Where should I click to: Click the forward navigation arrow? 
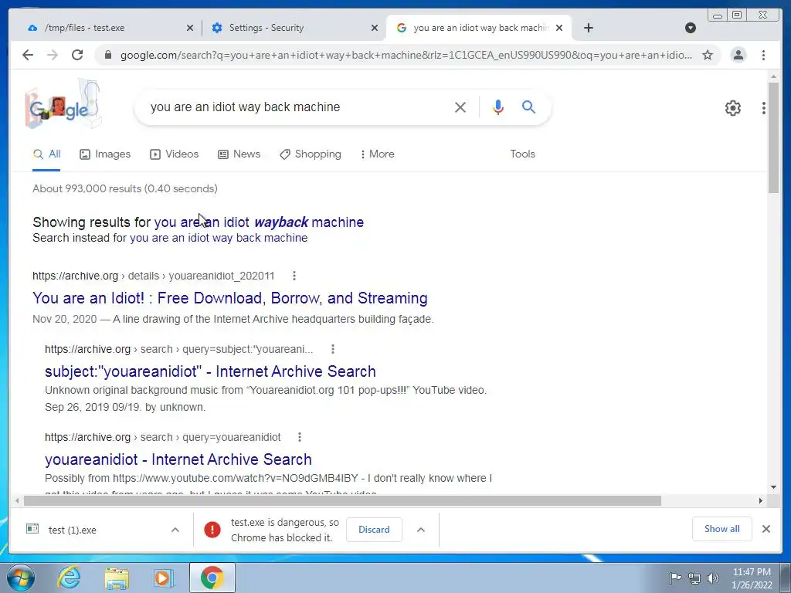[53, 55]
